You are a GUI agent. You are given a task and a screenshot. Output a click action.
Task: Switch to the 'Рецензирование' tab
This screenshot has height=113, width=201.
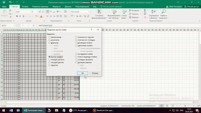[x=82, y=7]
